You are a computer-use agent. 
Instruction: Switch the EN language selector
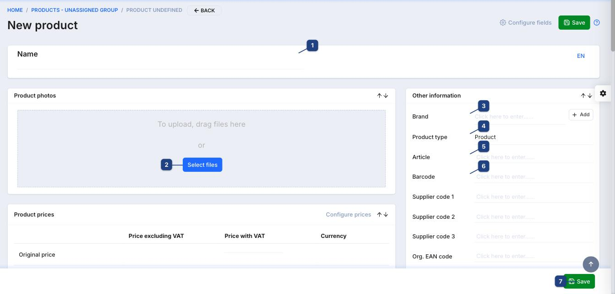point(581,56)
